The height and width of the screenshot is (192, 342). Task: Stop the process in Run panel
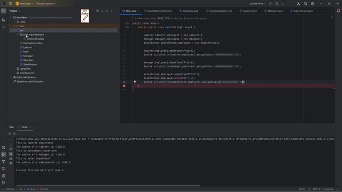14,134
